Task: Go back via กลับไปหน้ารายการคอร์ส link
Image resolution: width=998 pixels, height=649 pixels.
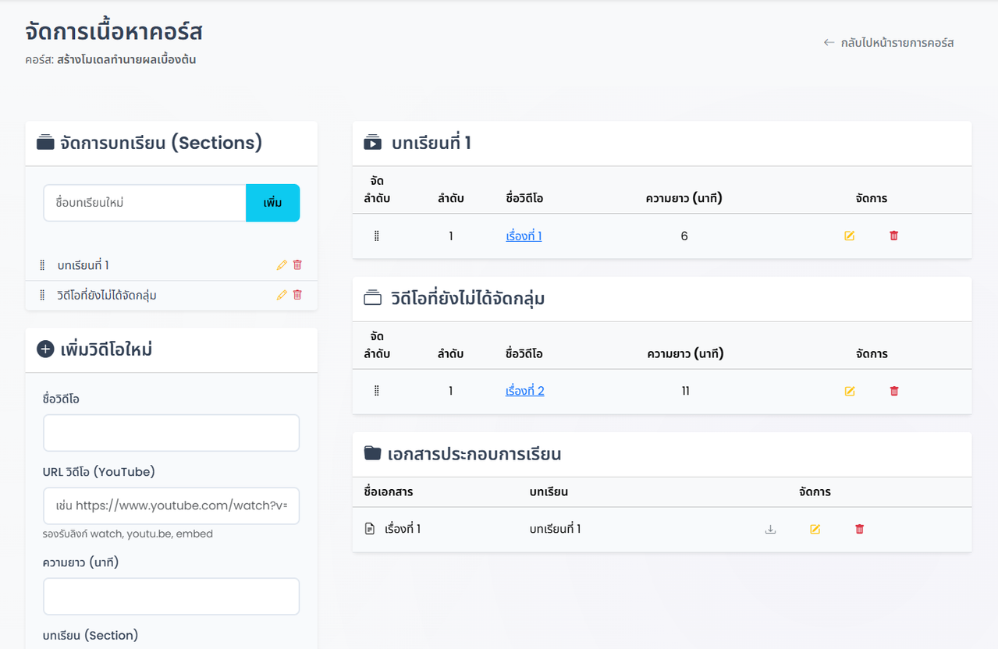Action: [x=889, y=43]
